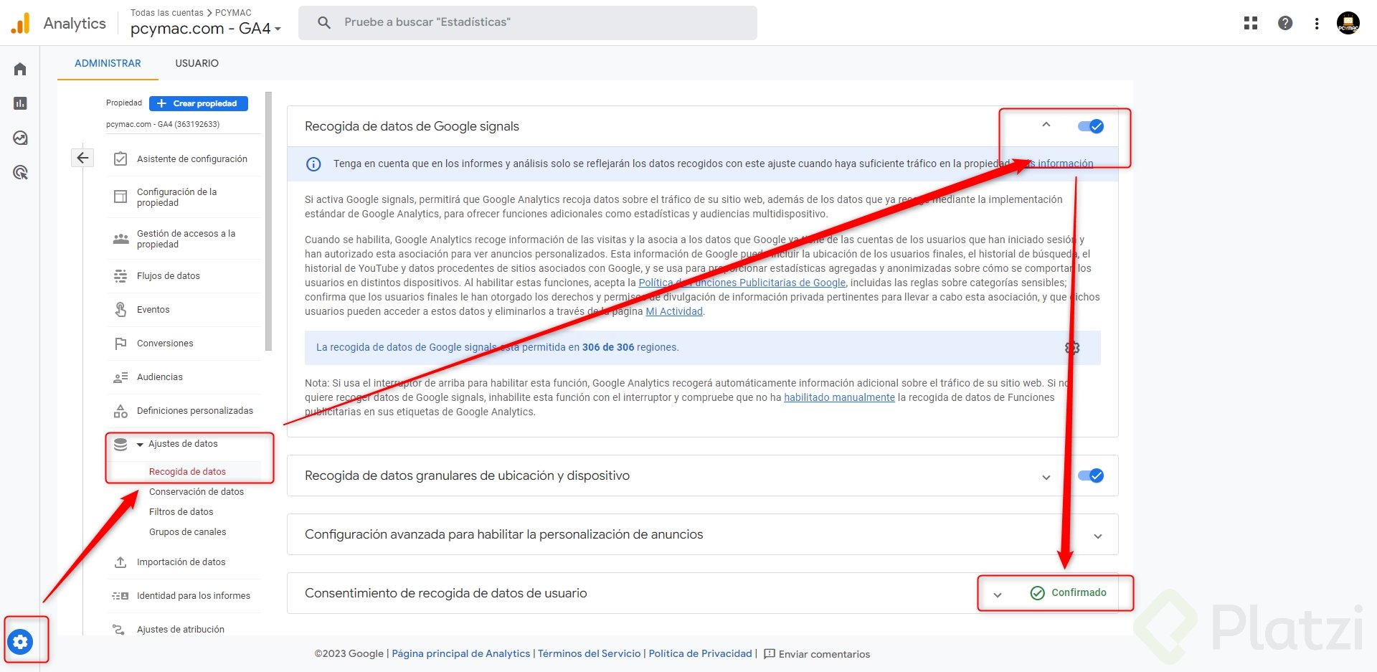Open Política de Funciones Publicitarias de Google link
The width and height of the screenshot is (1377, 672).
click(742, 283)
